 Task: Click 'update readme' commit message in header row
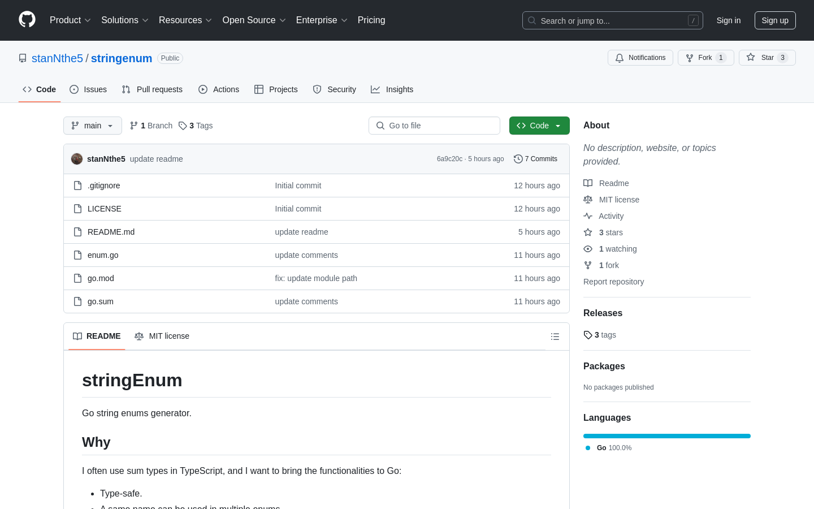157,159
